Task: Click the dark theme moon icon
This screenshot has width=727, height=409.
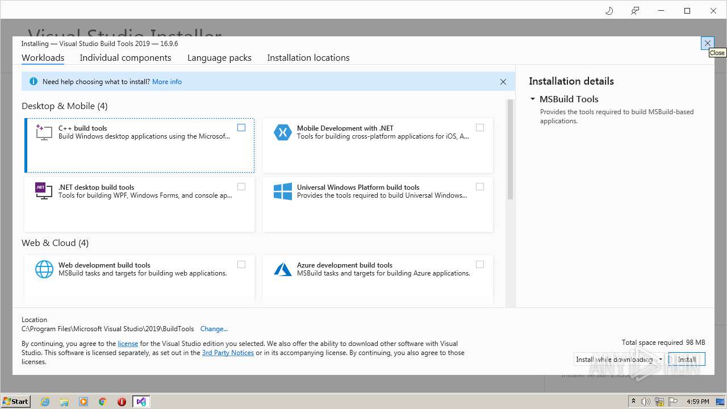Action: click(609, 11)
